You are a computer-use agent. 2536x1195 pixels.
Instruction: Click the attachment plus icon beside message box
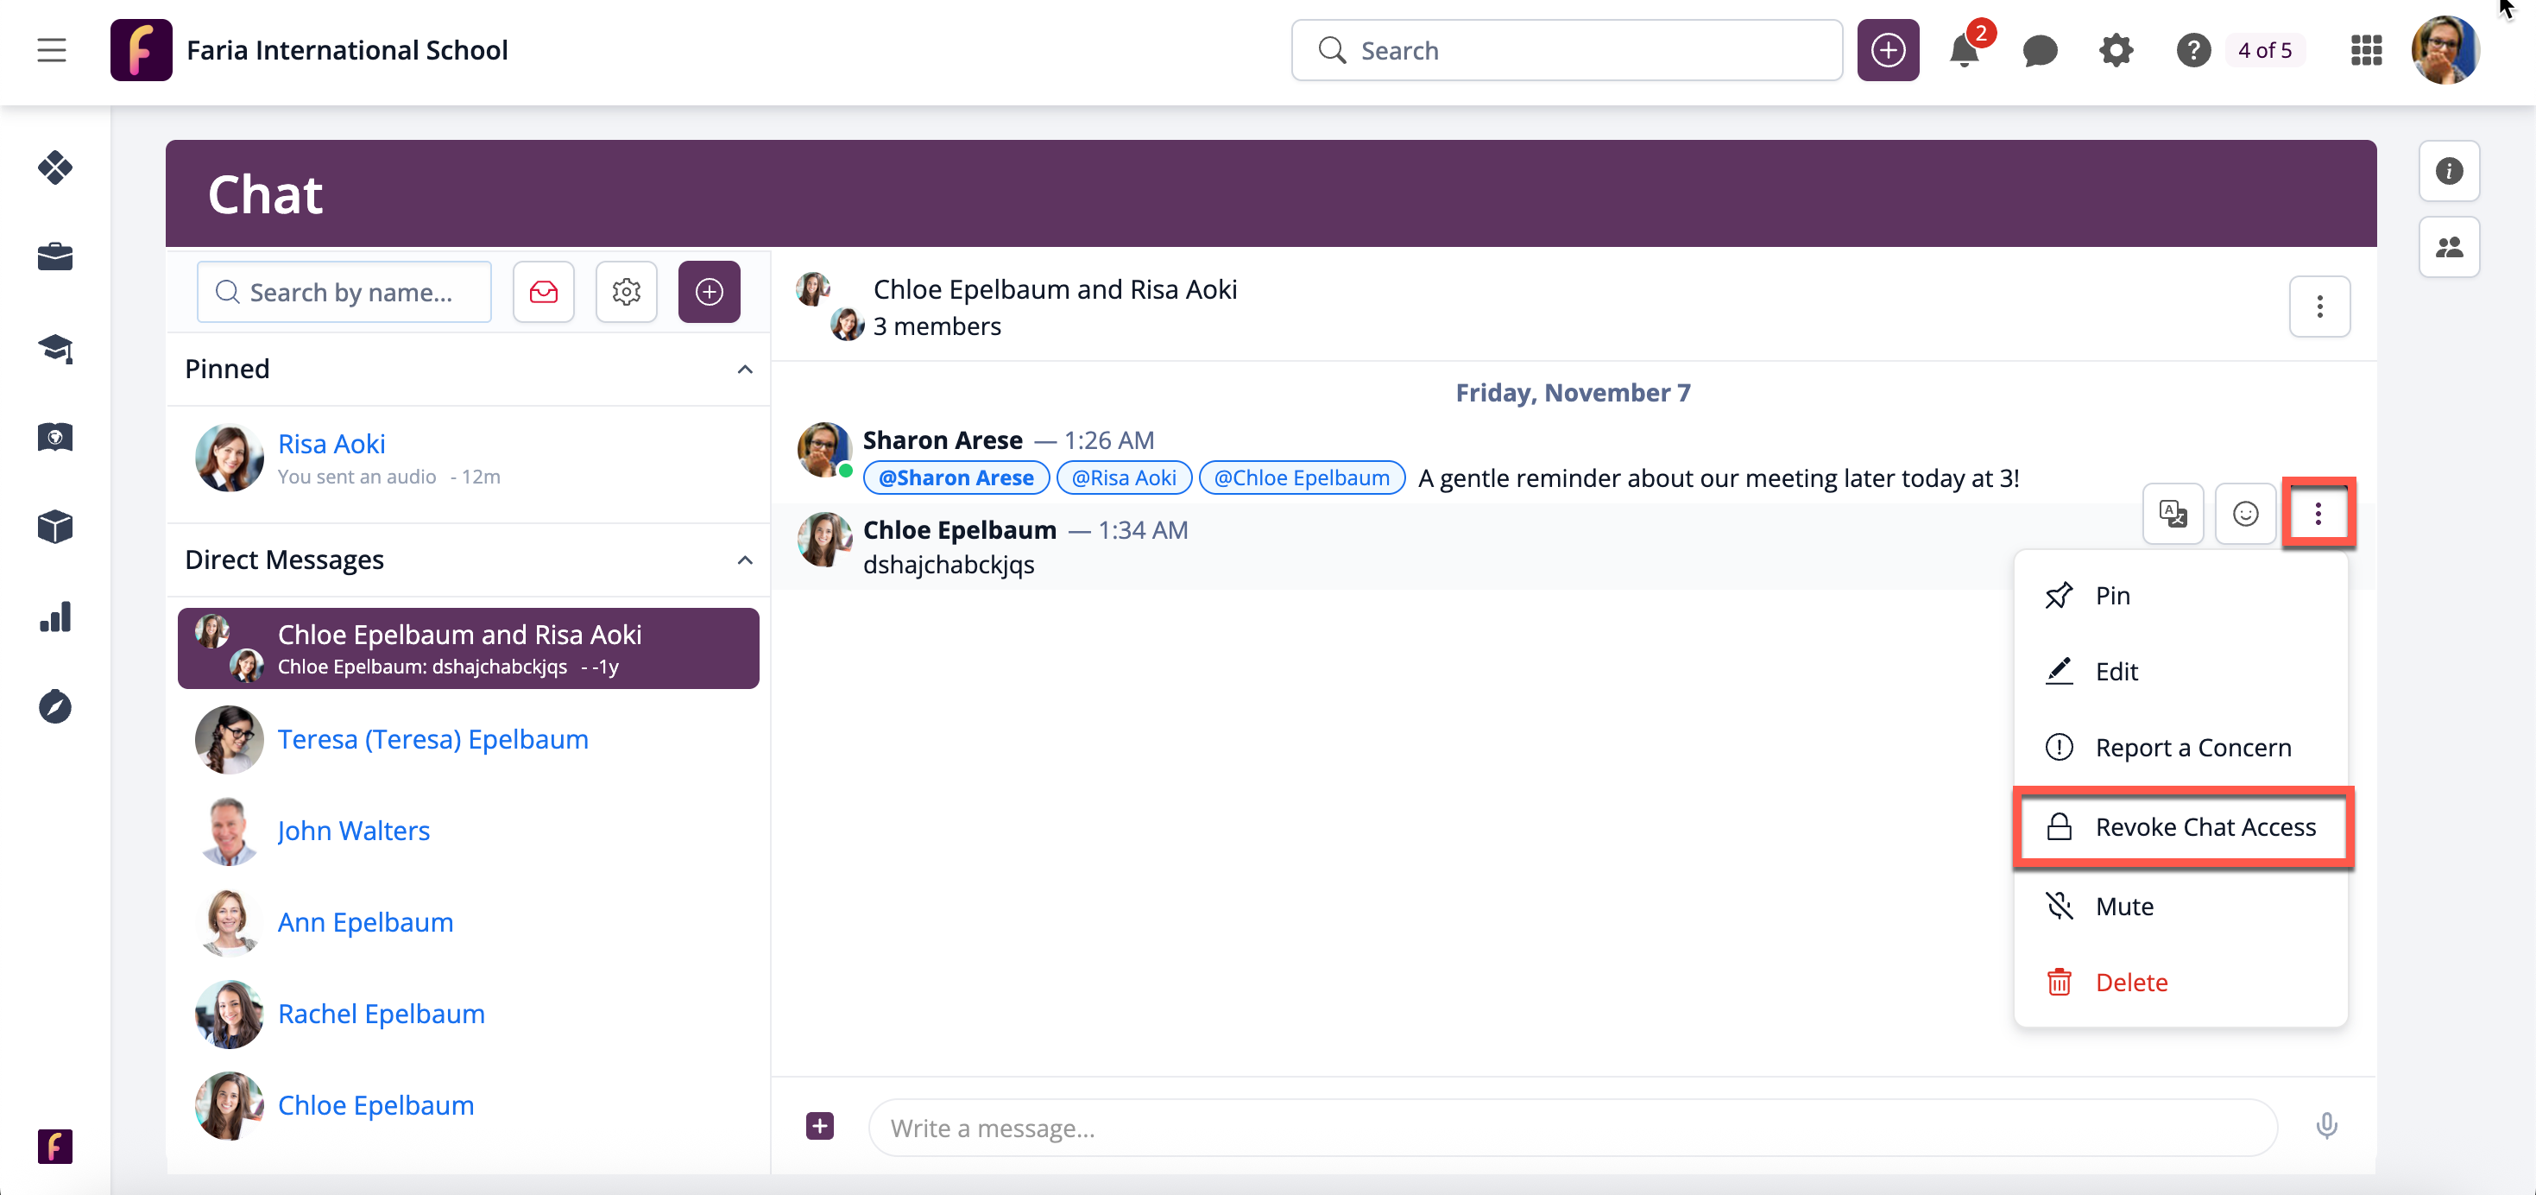coord(819,1126)
